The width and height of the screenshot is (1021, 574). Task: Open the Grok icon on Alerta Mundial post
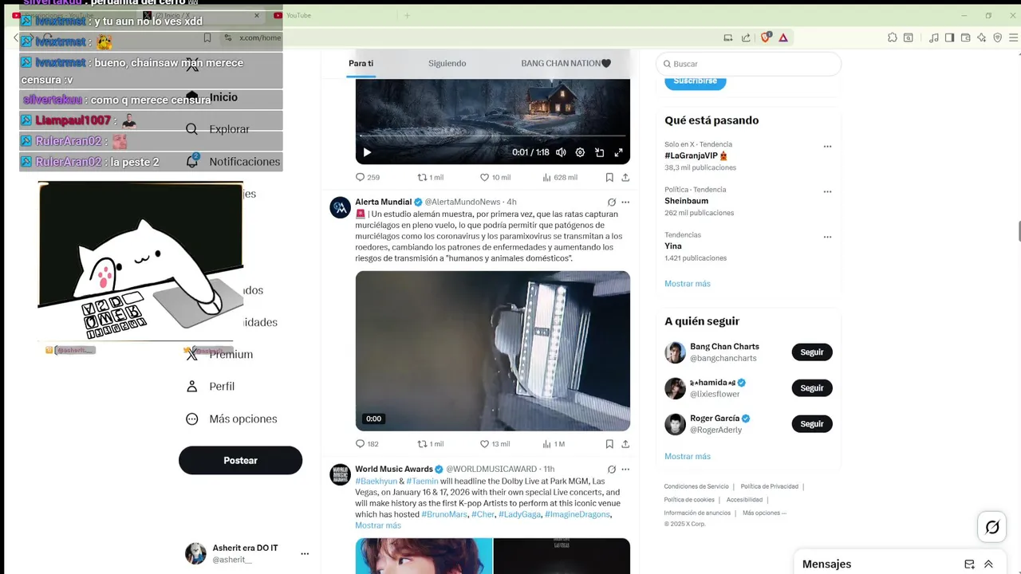612,202
